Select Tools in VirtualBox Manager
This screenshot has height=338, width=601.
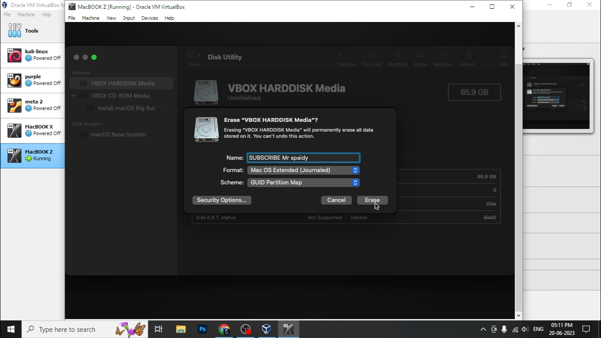pyautogui.click(x=33, y=30)
